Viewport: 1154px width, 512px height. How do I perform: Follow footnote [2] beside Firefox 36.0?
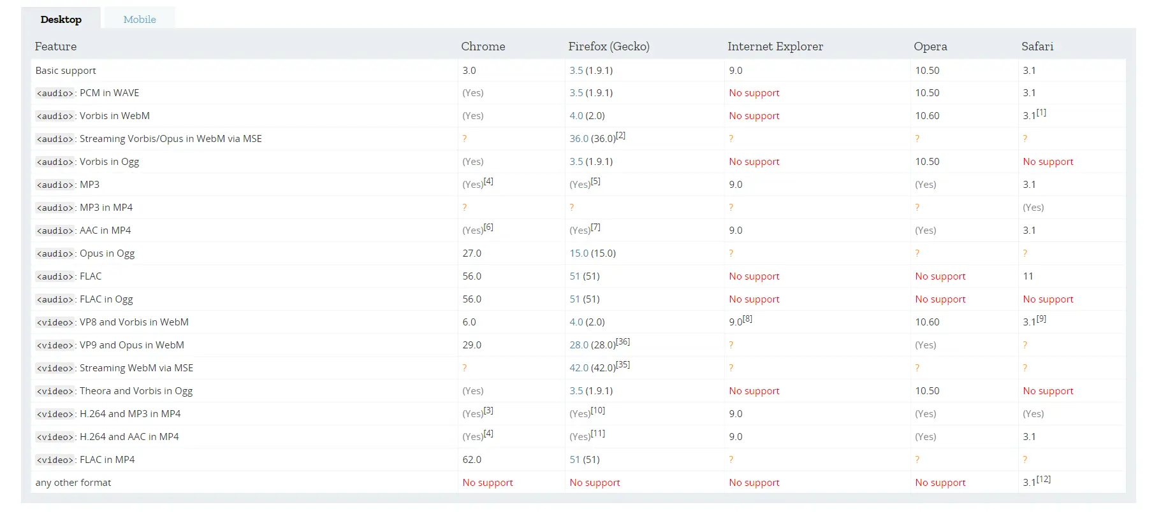[620, 136]
